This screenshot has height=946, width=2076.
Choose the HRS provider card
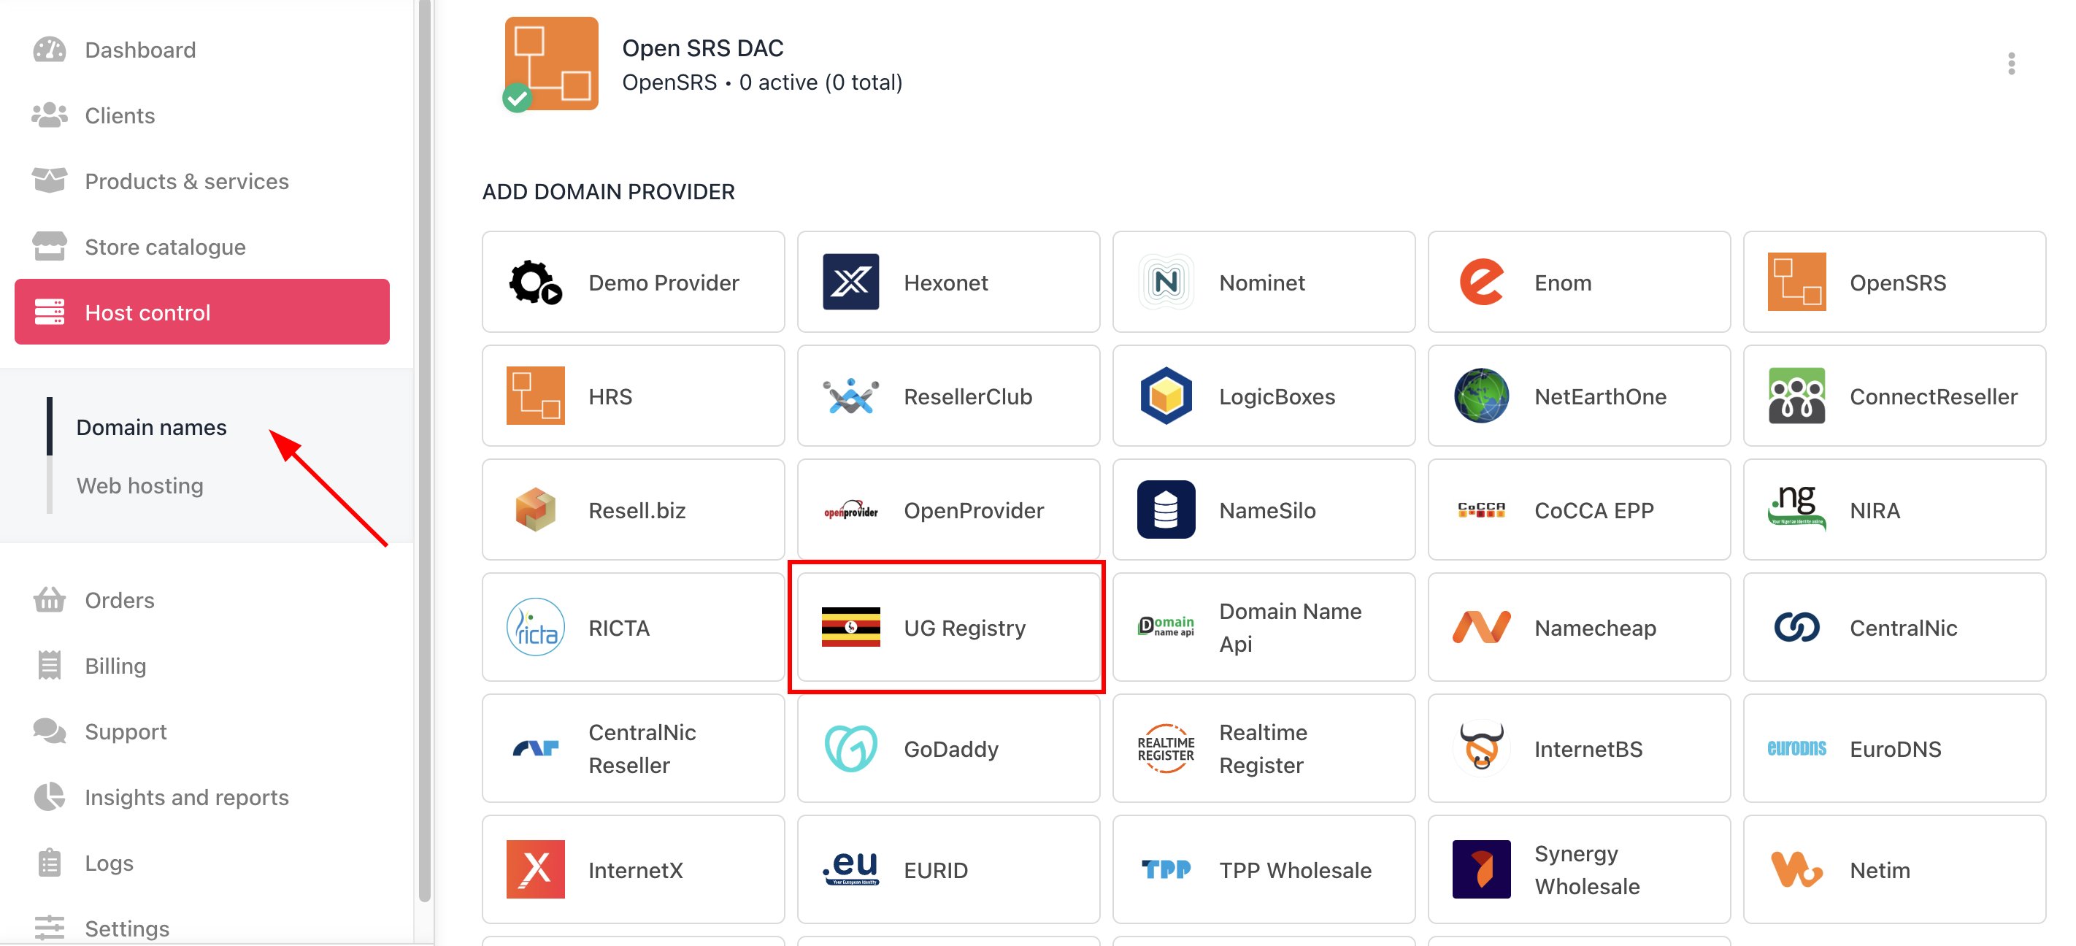pos(634,396)
